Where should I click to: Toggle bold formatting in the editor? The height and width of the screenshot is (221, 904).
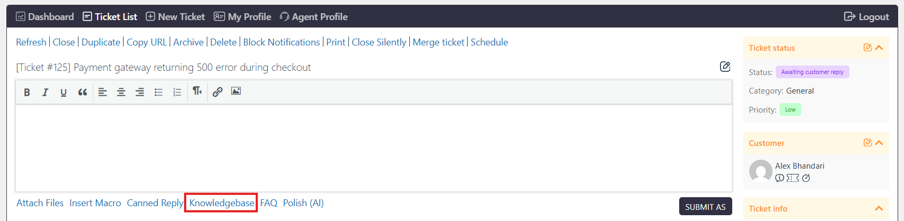click(x=27, y=92)
